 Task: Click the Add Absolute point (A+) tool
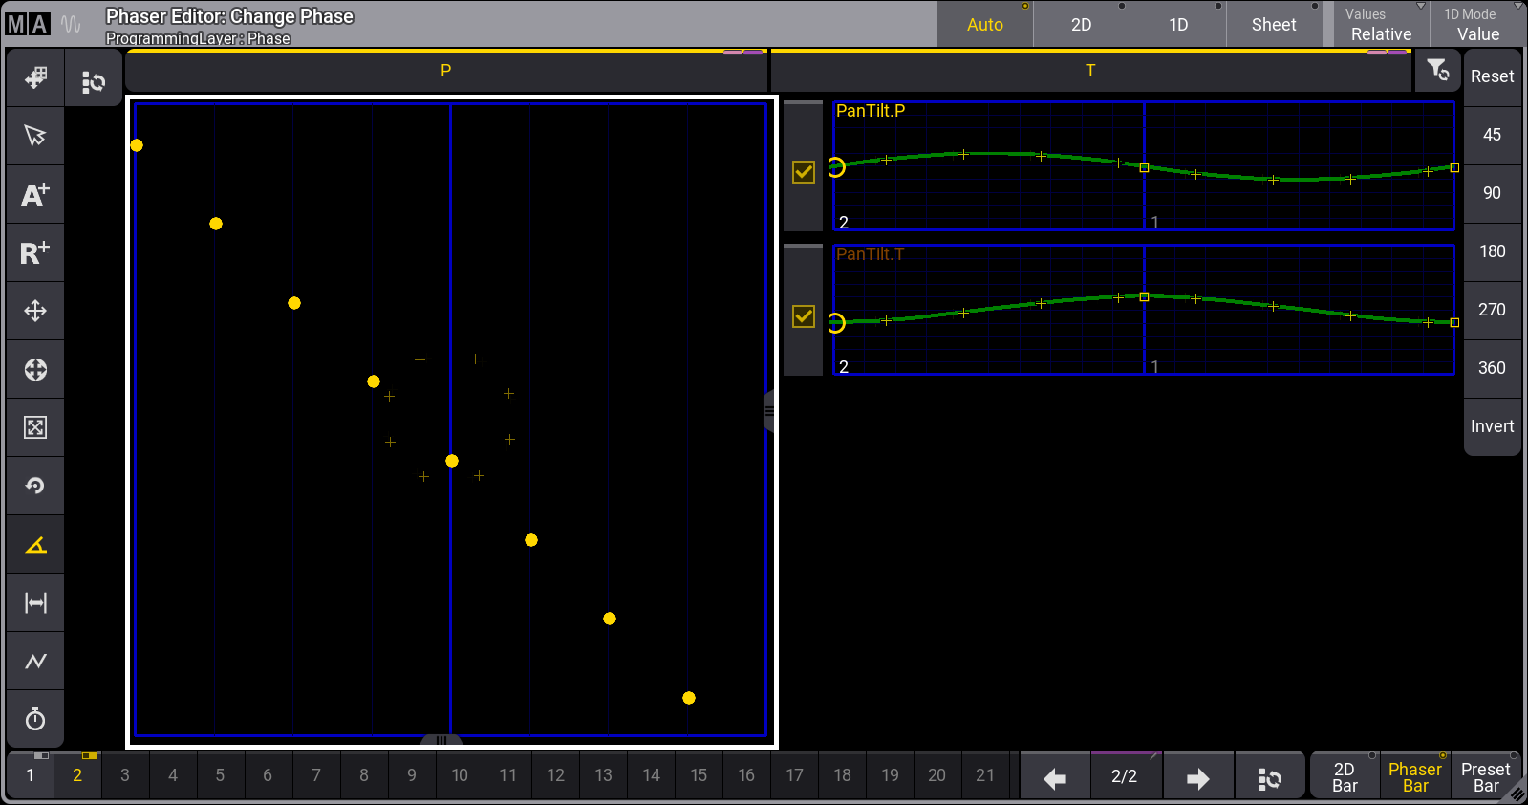[35, 194]
